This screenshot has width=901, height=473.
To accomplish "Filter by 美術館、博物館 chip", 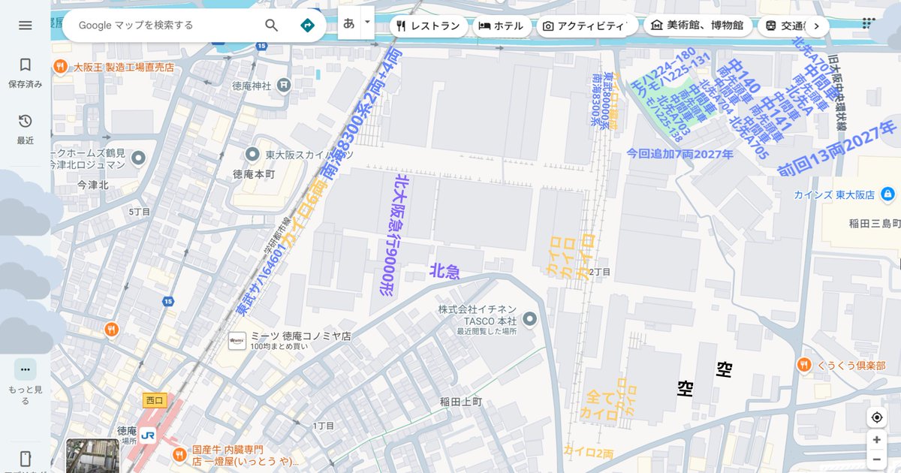I will point(698,26).
